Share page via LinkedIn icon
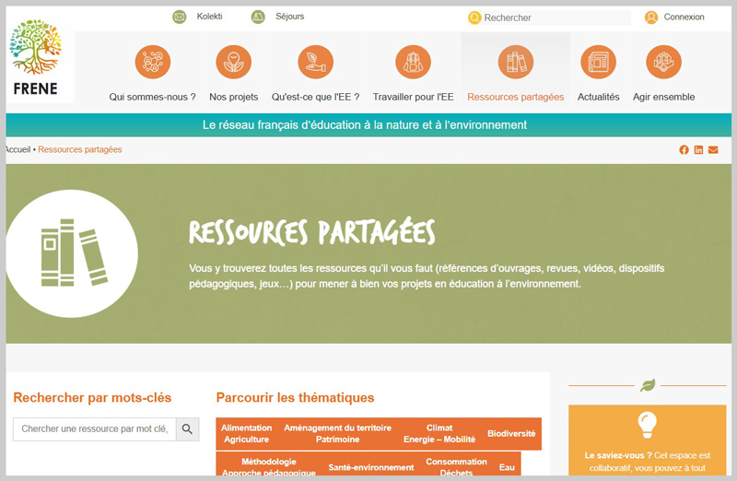The width and height of the screenshot is (737, 481). (698, 150)
